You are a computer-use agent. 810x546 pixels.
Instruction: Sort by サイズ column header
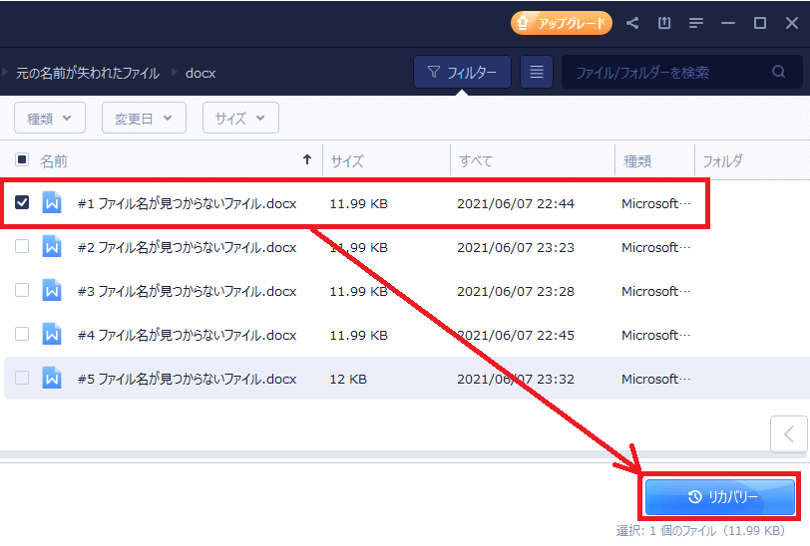347,161
